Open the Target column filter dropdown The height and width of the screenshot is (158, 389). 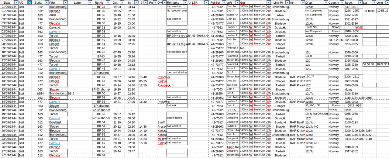[x=360, y=2]
